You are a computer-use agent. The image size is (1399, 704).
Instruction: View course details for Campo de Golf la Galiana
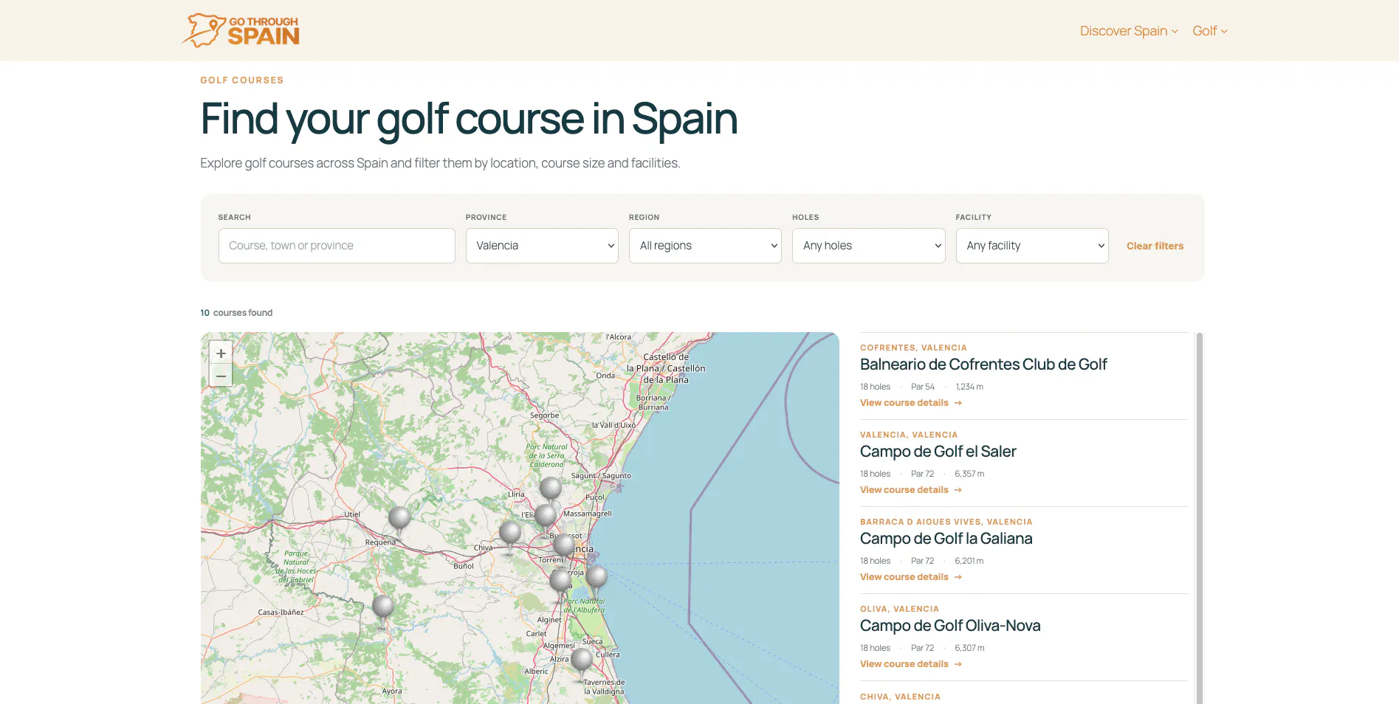click(911, 577)
